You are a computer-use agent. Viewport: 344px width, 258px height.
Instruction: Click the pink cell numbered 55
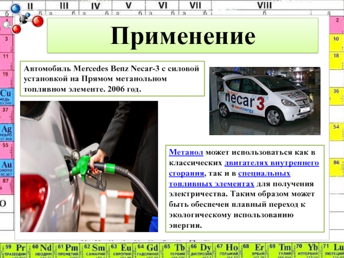point(6,150)
